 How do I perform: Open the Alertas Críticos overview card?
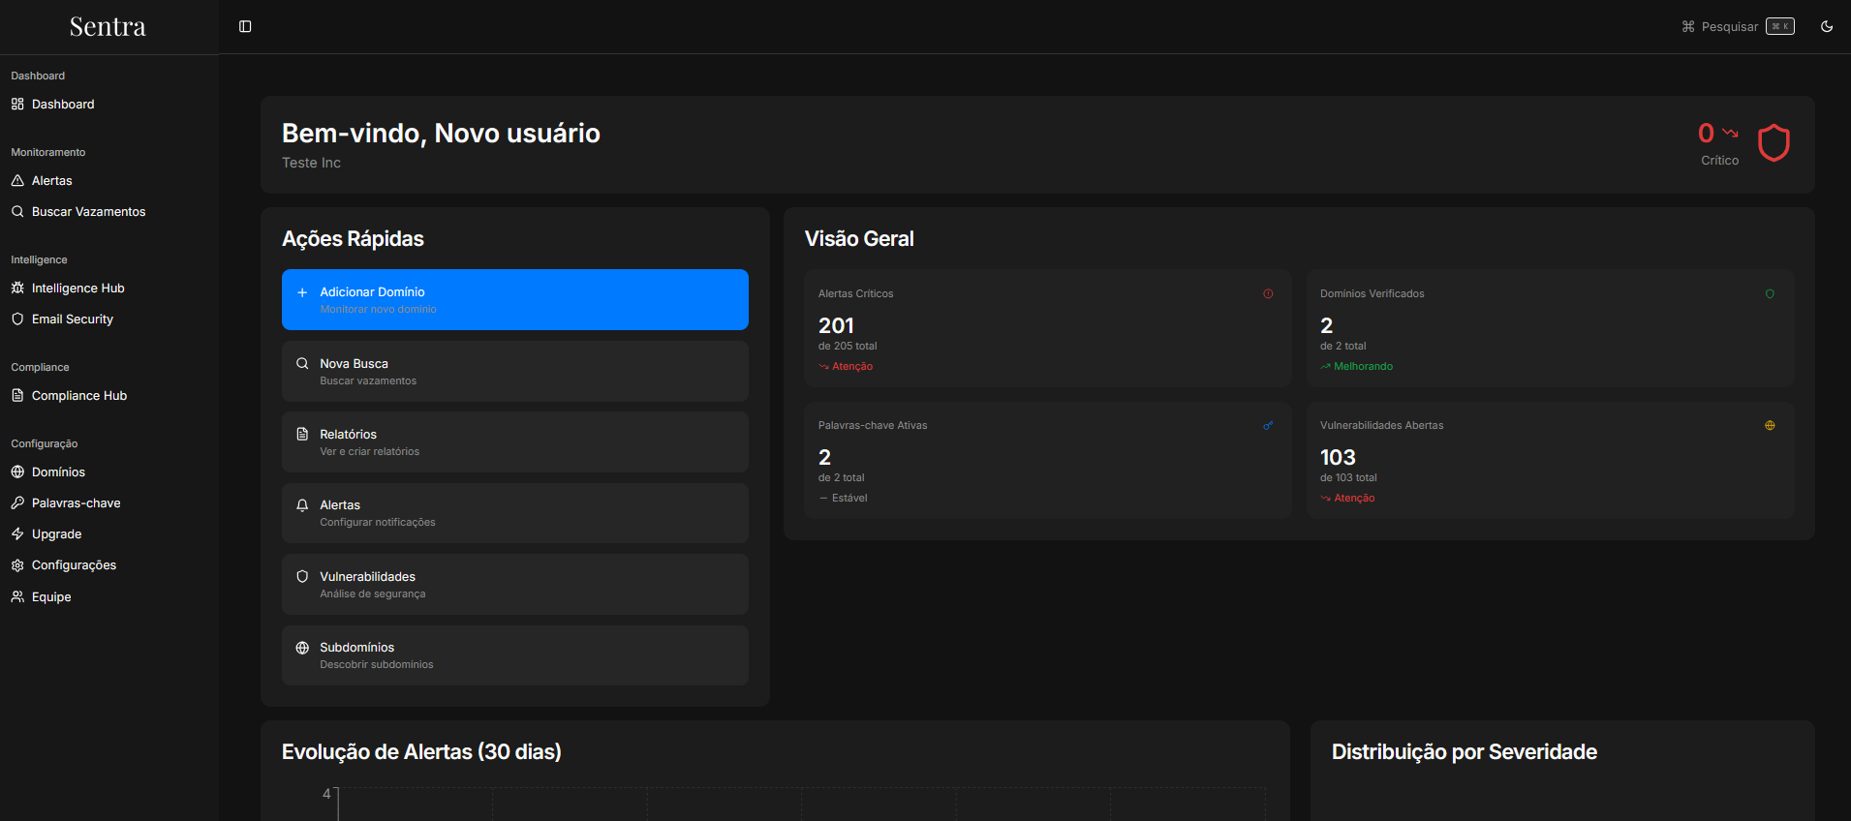(1047, 329)
